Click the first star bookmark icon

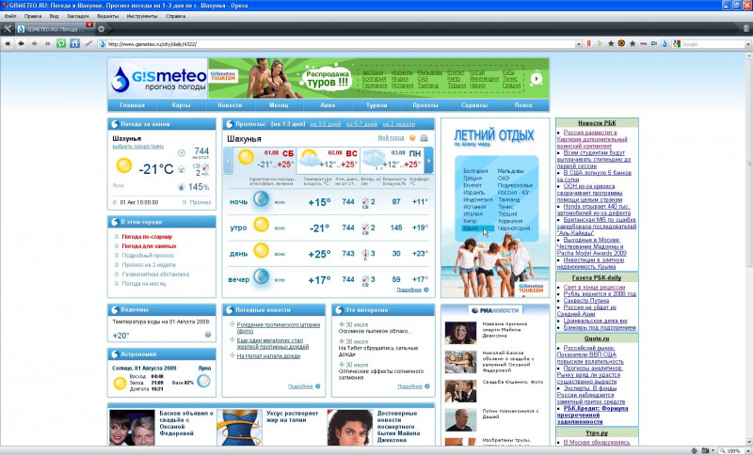[x=611, y=43]
